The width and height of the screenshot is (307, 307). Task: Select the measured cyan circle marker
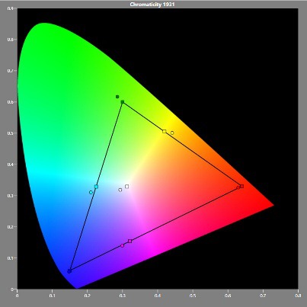[91, 193]
